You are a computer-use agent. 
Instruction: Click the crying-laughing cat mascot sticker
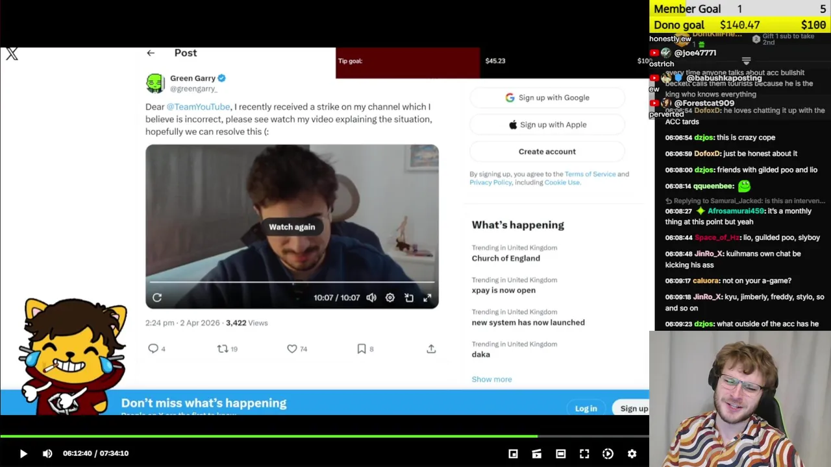click(73, 355)
